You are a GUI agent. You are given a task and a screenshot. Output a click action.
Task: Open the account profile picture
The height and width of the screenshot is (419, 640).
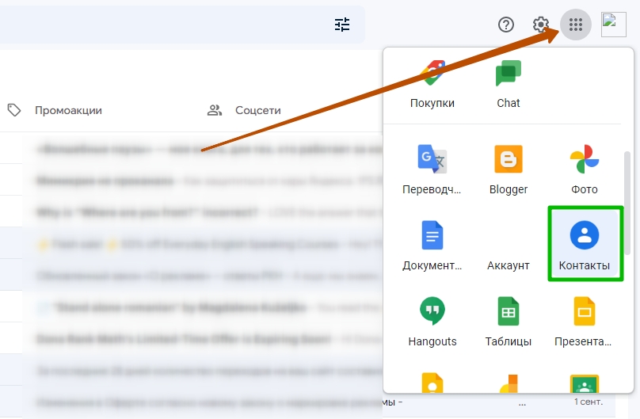(x=614, y=25)
